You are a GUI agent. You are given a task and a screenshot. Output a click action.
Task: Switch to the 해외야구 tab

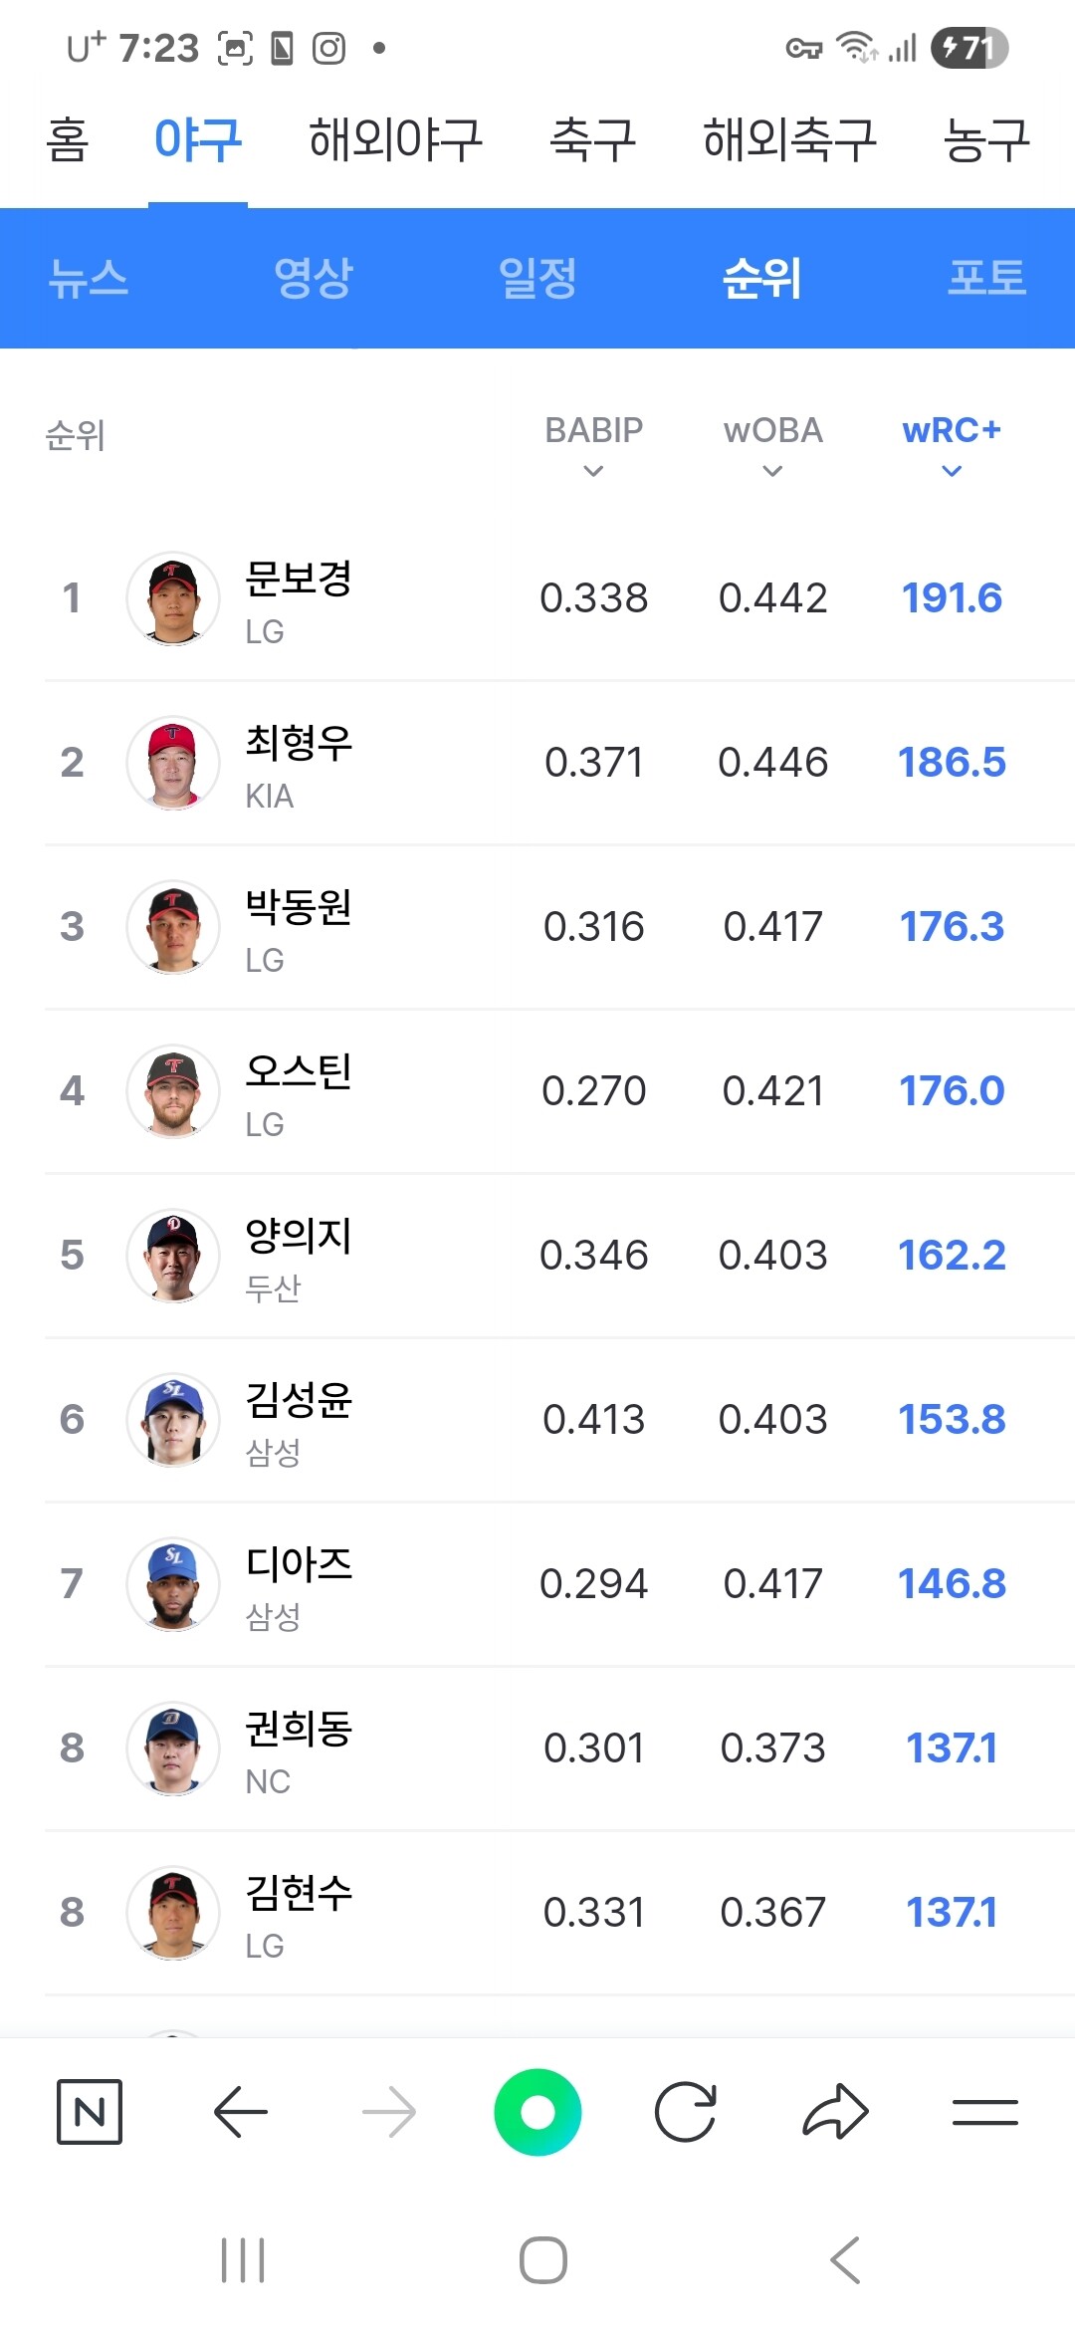395,139
